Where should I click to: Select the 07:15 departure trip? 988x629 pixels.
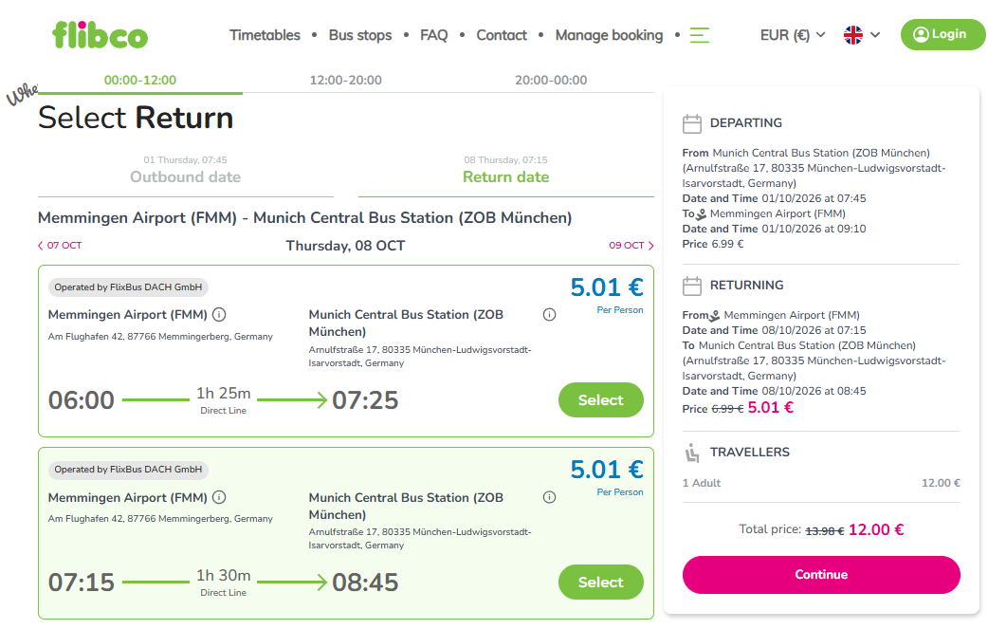point(600,583)
